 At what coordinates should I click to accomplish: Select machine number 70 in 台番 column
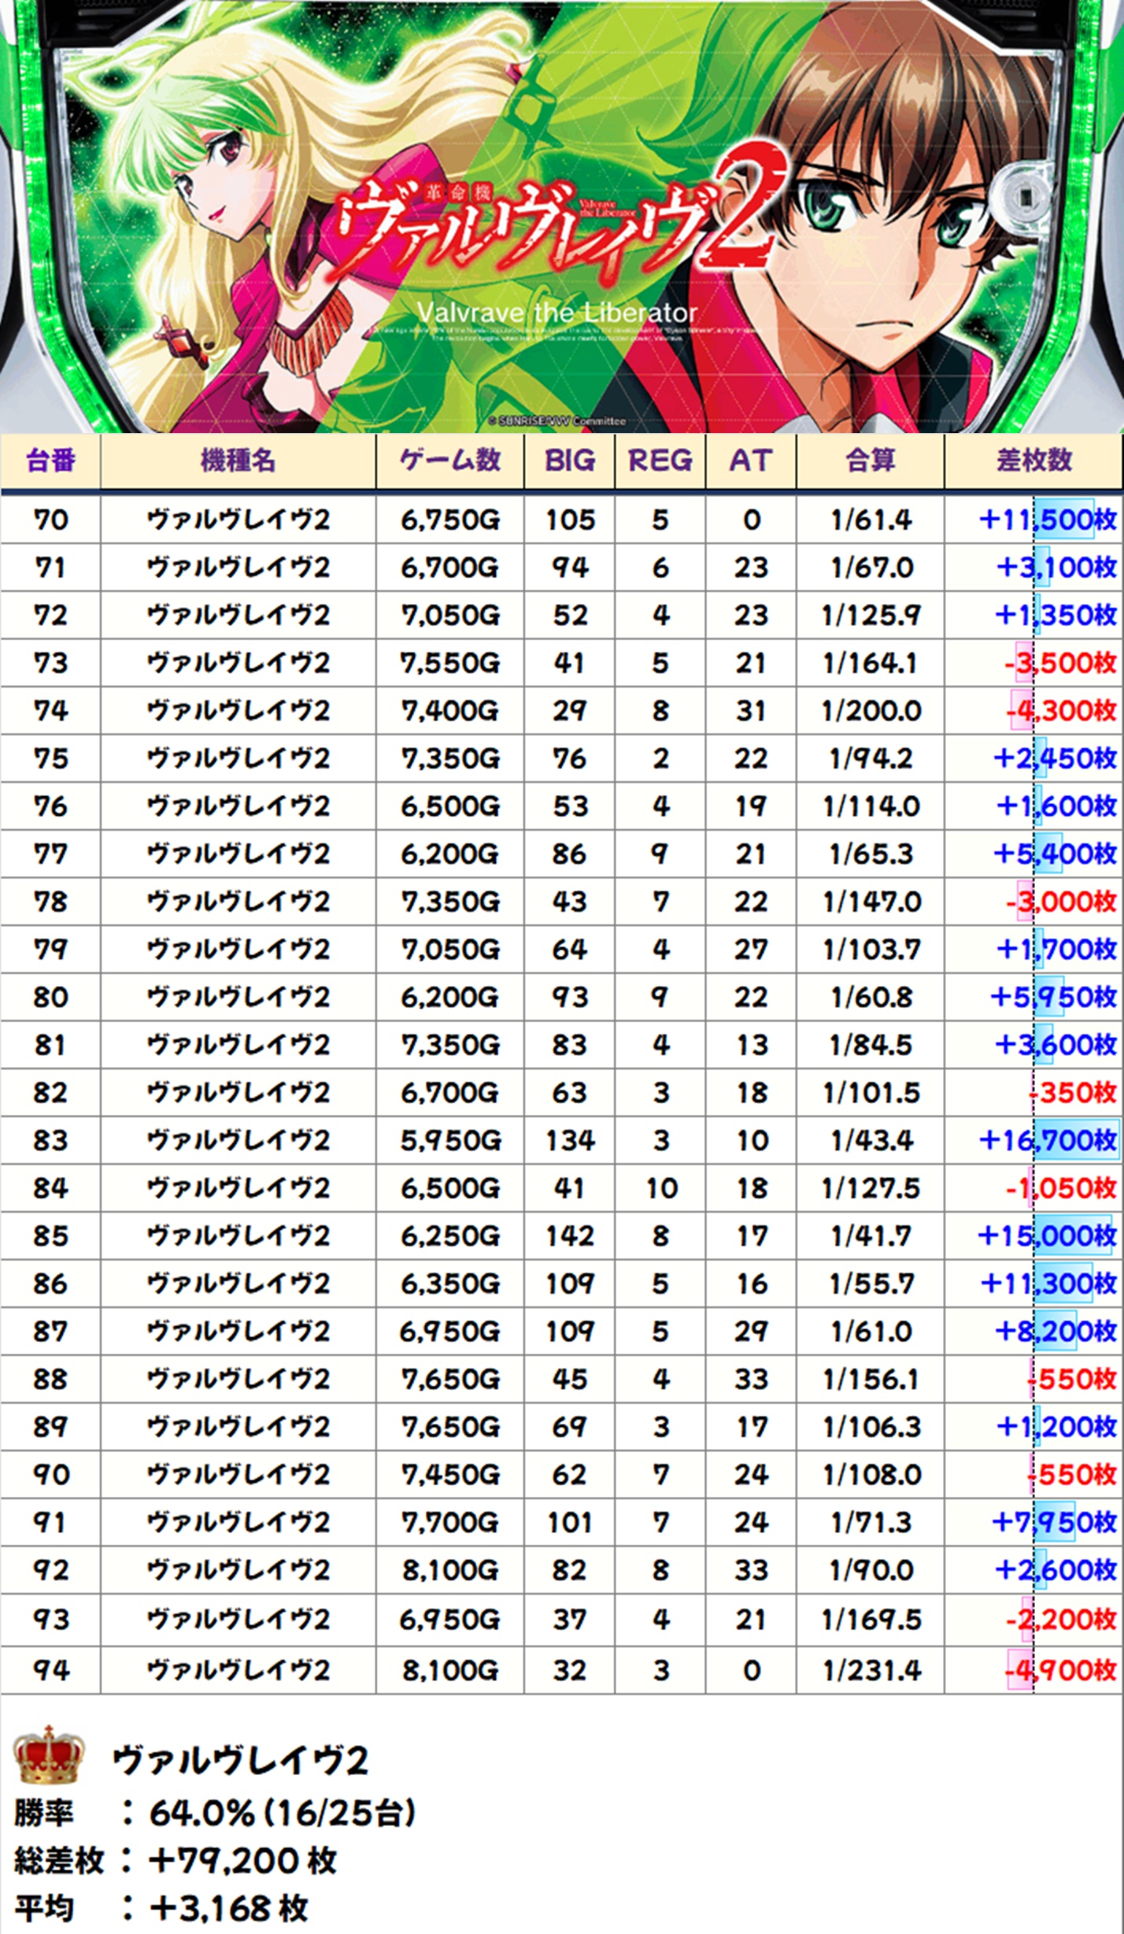[x=50, y=520]
